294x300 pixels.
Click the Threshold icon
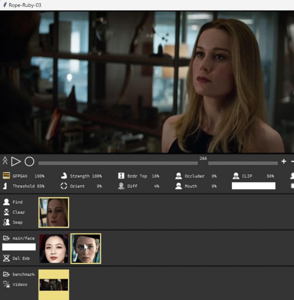tap(5, 186)
